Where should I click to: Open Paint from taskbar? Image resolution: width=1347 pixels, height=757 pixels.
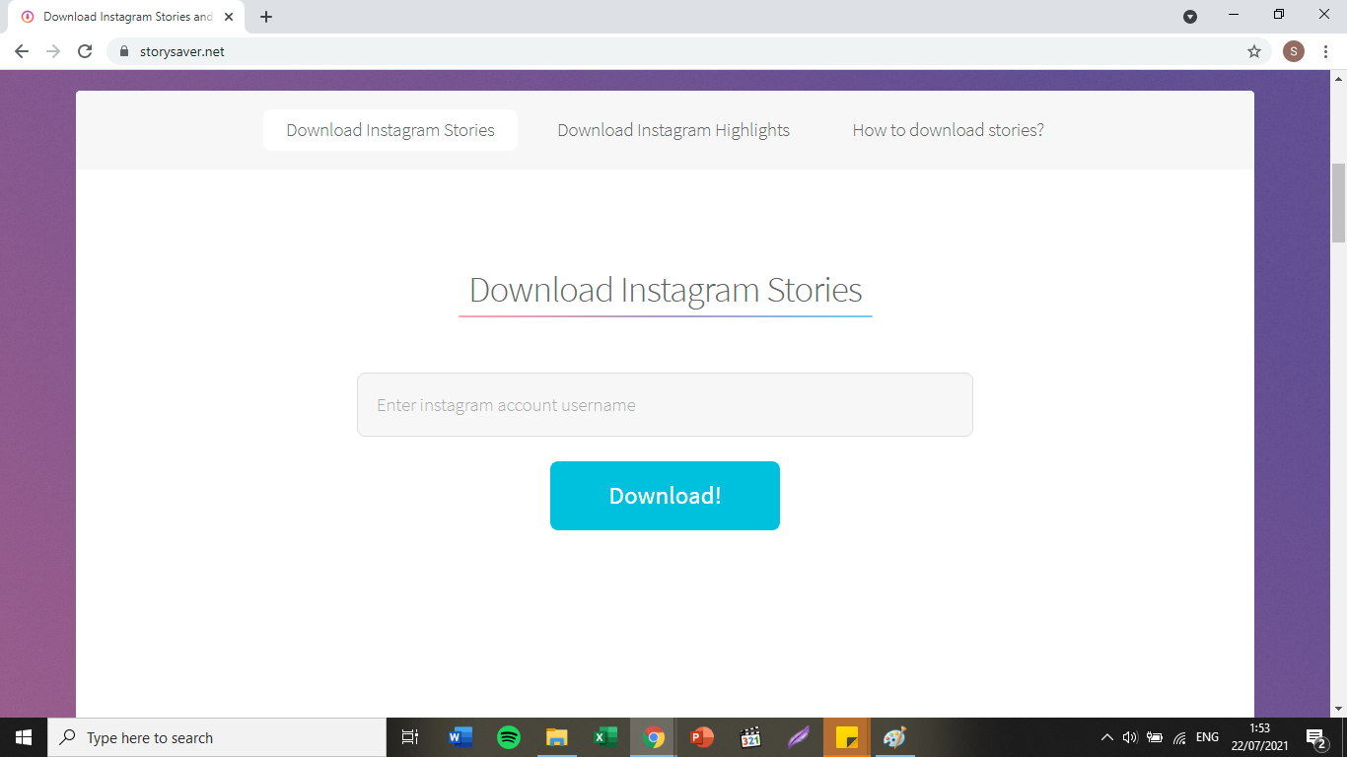click(895, 737)
